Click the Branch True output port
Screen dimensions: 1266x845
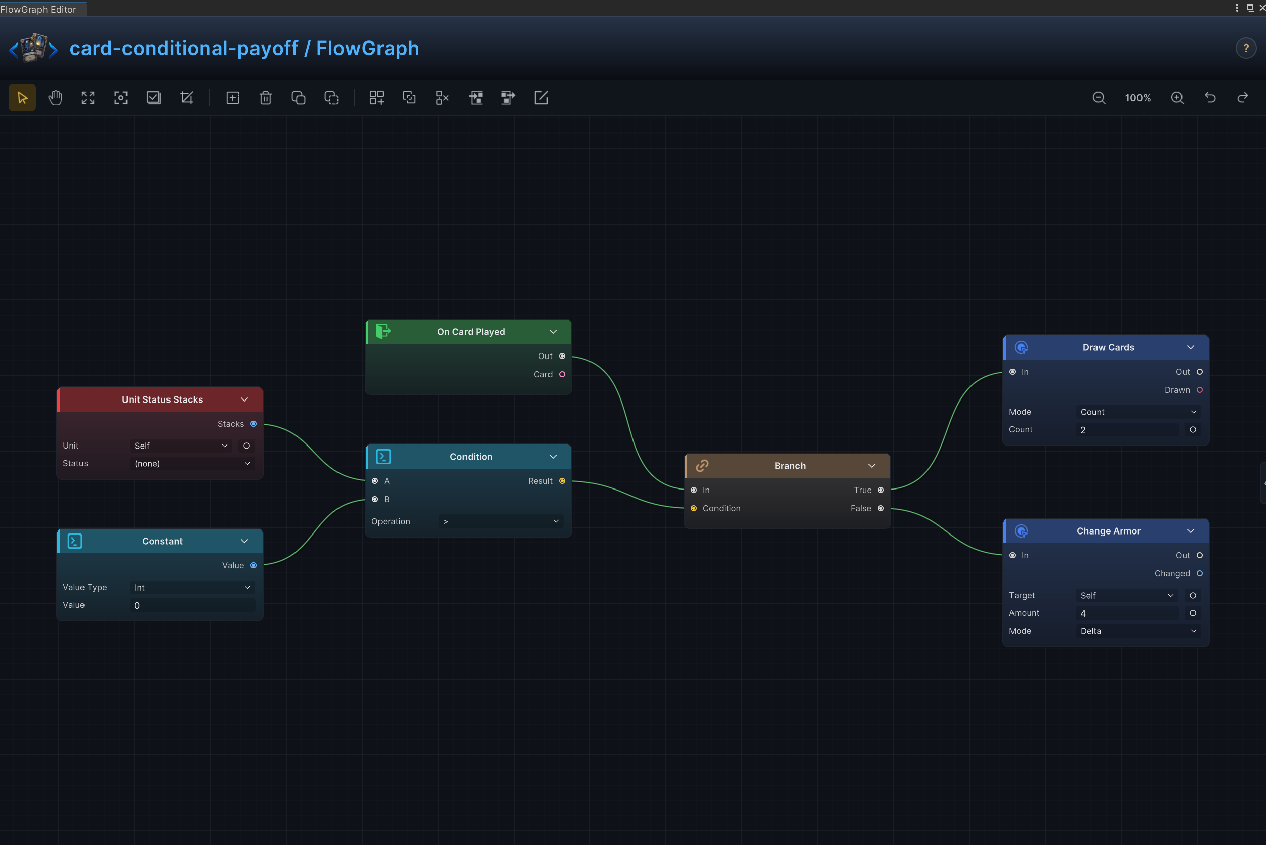point(881,491)
